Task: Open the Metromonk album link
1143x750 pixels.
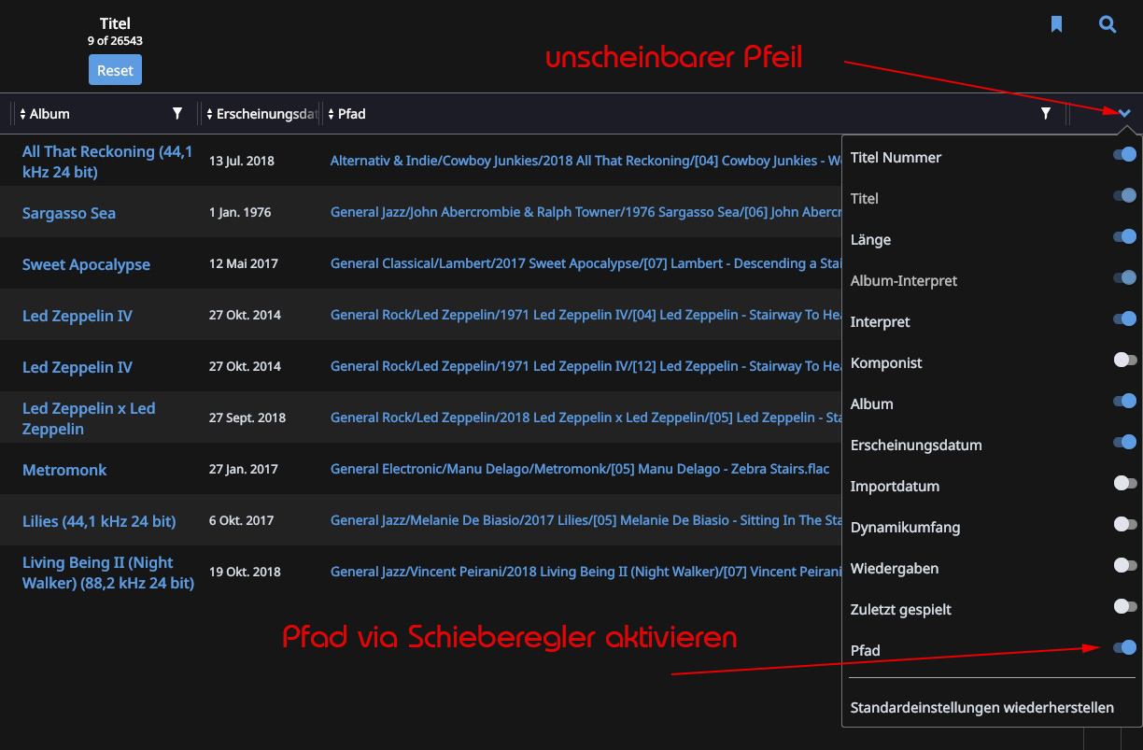Action: tap(64, 470)
